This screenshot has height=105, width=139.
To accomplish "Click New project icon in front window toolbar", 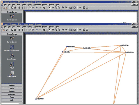I will click(x=12, y=30).
